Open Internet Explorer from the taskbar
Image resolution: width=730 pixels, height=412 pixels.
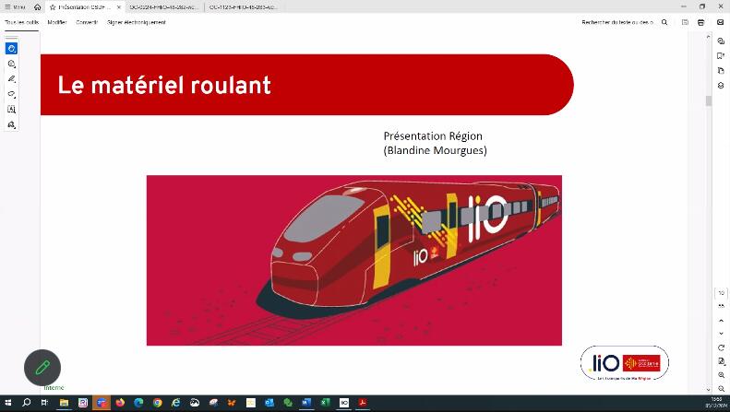tap(176, 403)
